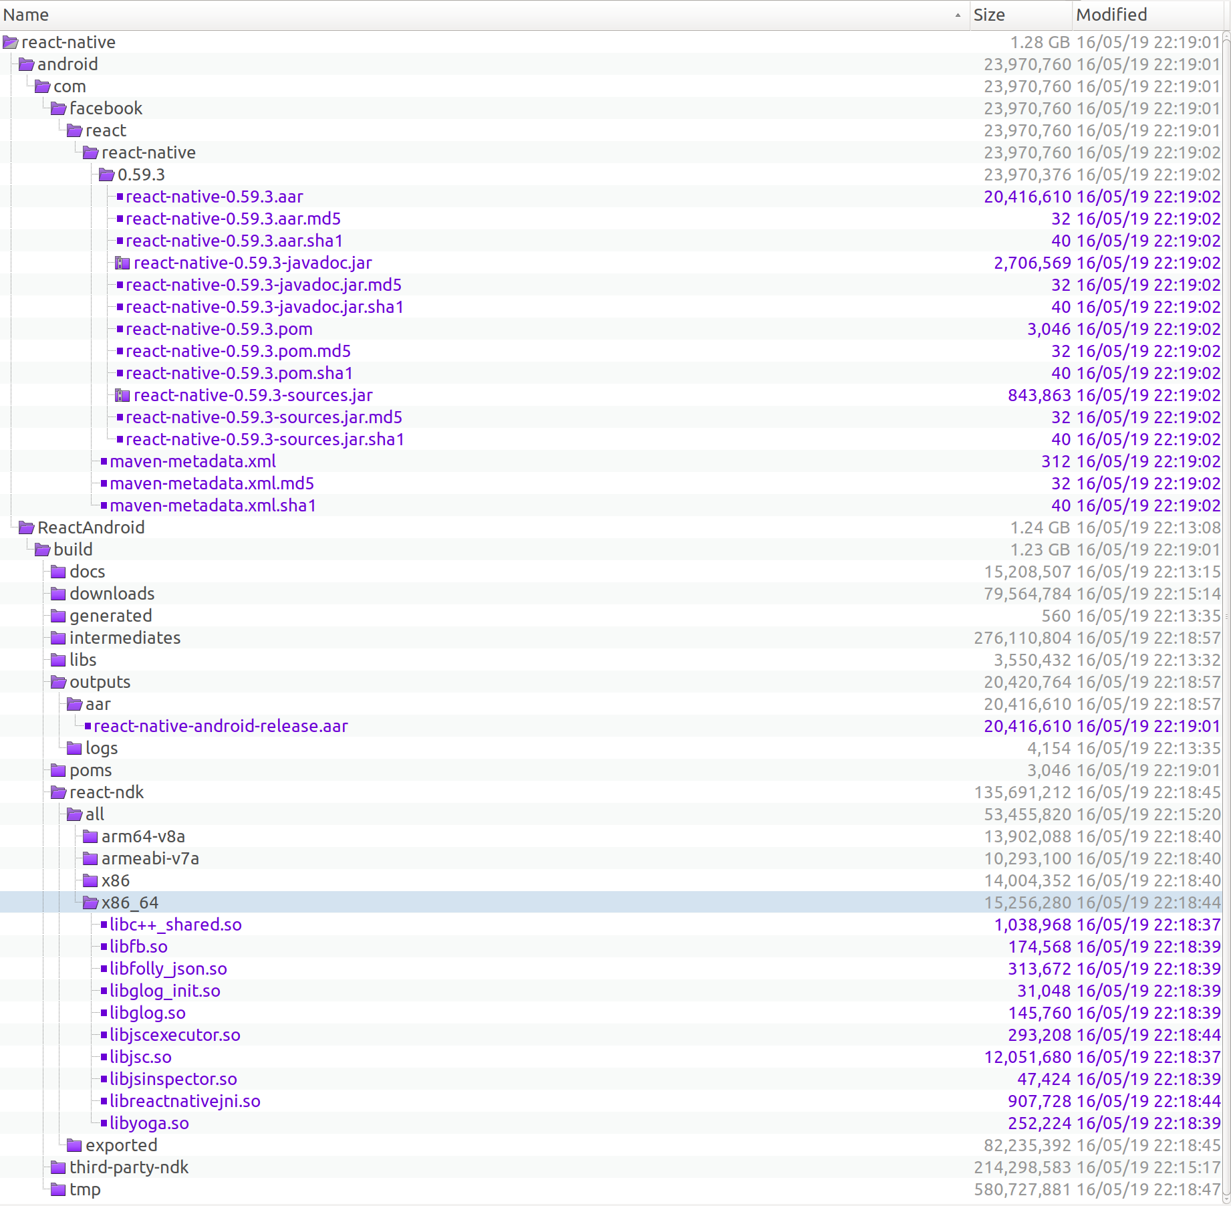Select react-native-0.59.3-sources.jar.md5 file
This screenshot has height=1206, width=1231.
click(264, 418)
